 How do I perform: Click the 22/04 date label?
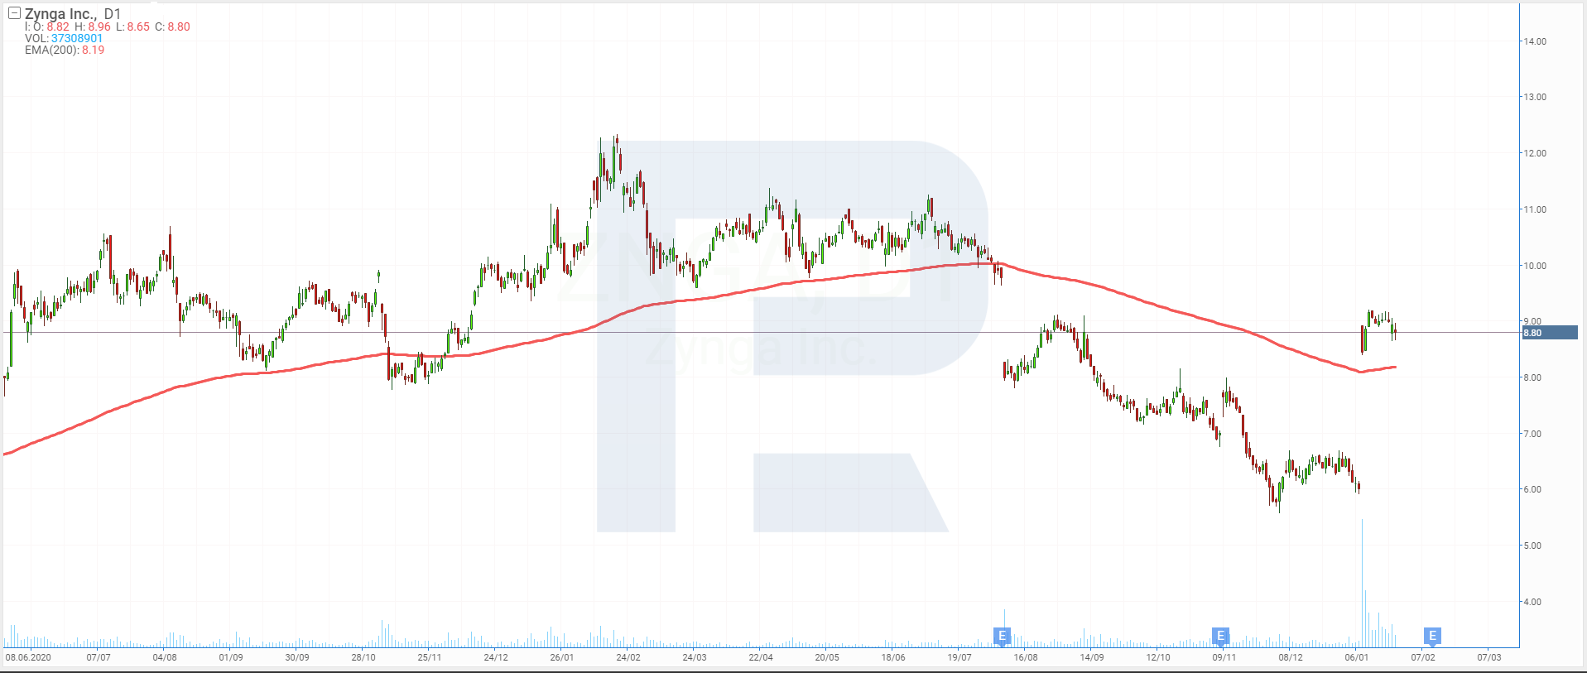coord(761,657)
